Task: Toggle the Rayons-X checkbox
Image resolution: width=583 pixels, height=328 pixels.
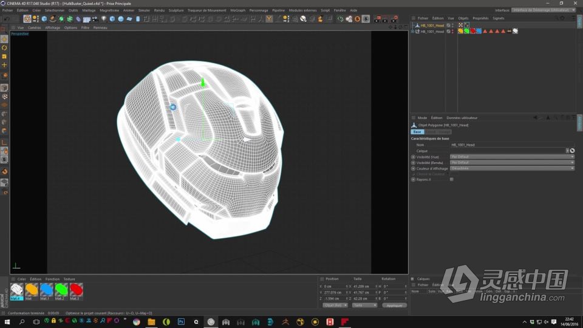Action: (x=452, y=180)
